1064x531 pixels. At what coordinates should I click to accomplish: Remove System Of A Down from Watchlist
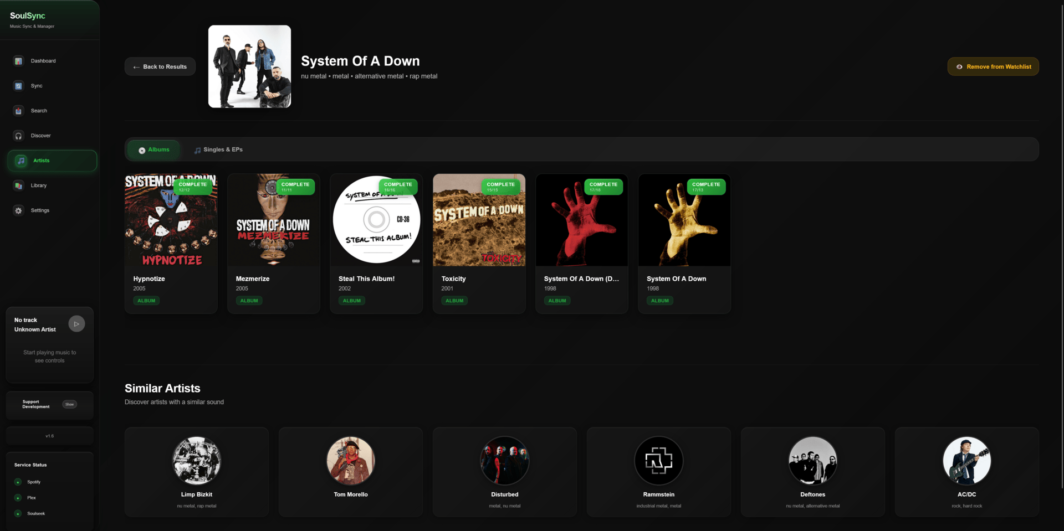pos(993,66)
